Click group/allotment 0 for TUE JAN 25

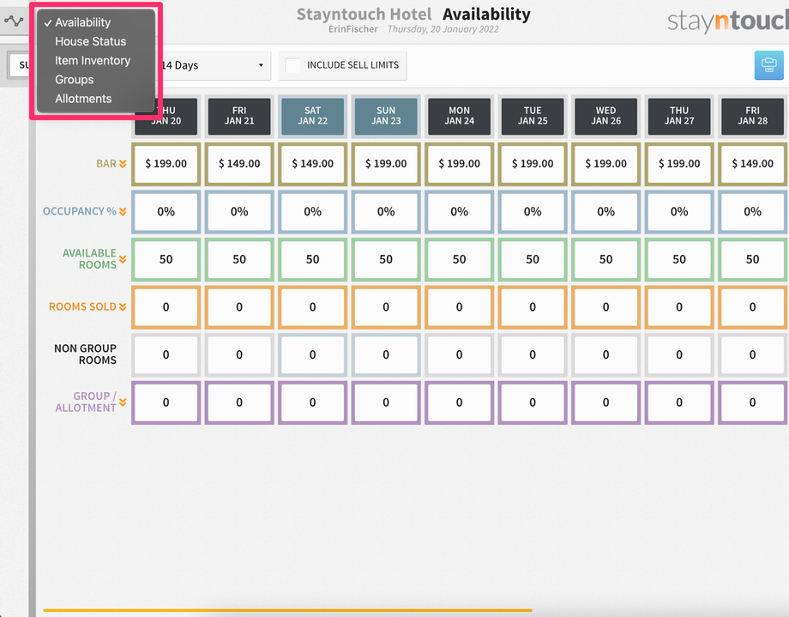coord(533,402)
